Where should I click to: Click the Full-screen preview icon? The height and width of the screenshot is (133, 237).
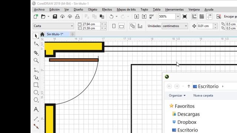coord(185,16)
